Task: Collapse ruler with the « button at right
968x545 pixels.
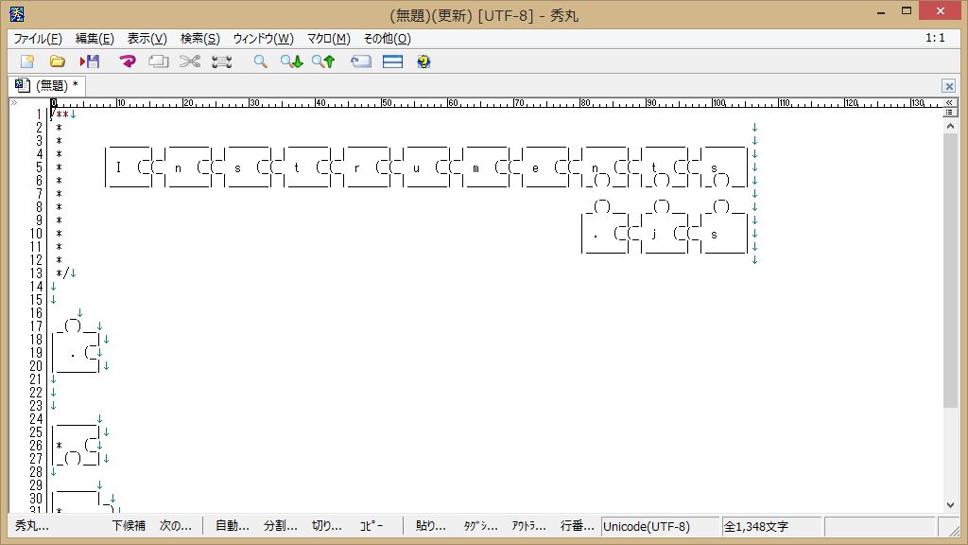Action: (950, 101)
